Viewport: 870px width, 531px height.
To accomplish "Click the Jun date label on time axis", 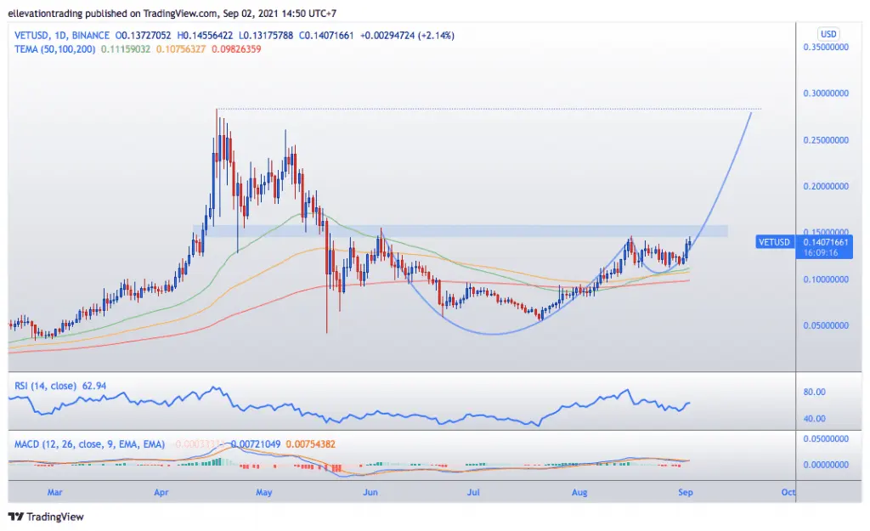I will point(370,492).
